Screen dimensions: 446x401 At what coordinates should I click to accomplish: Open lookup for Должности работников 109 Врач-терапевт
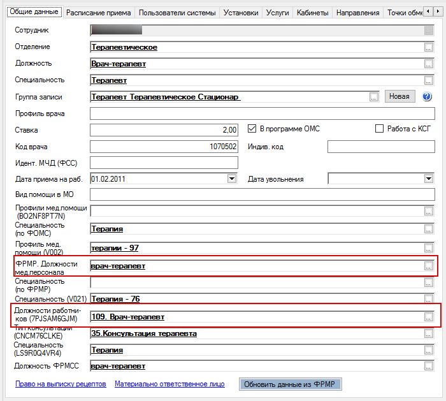(428, 317)
